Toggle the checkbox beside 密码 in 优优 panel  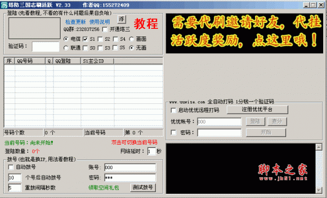[173, 132]
